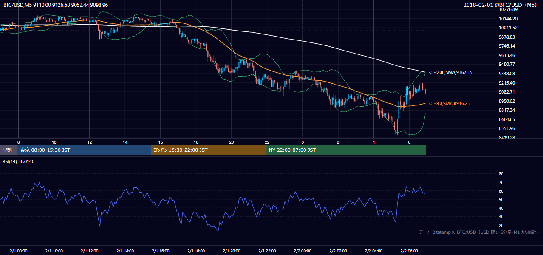Click price axis value 9348.08
543x255 pixels.
507,74
